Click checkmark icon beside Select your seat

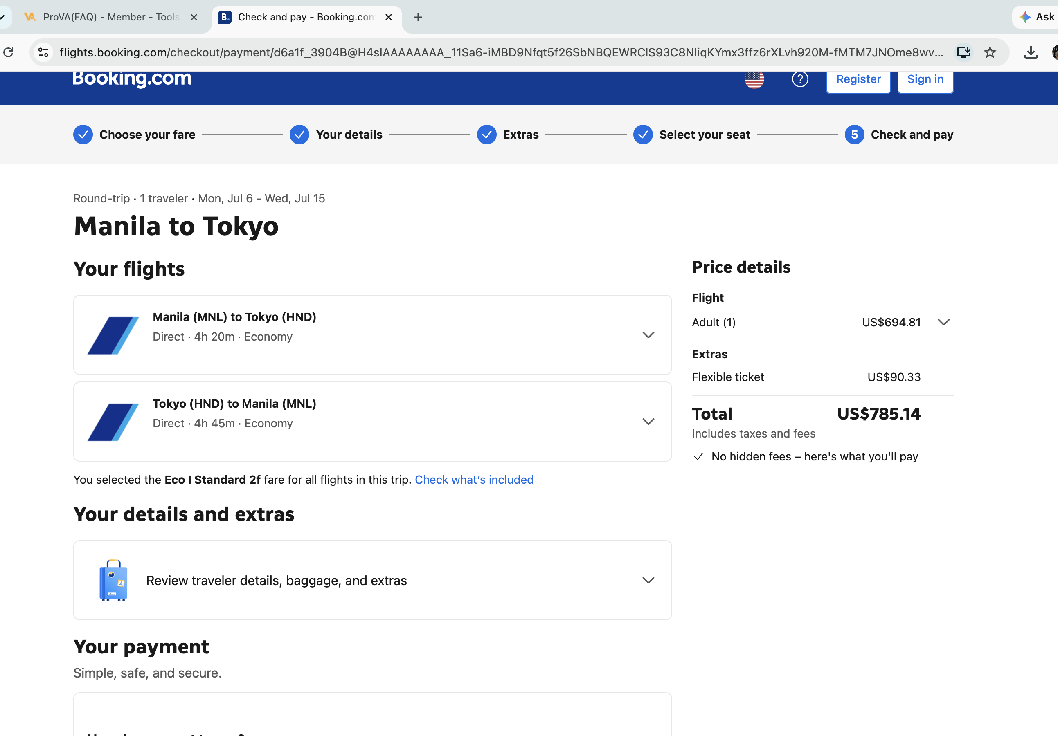(643, 135)
